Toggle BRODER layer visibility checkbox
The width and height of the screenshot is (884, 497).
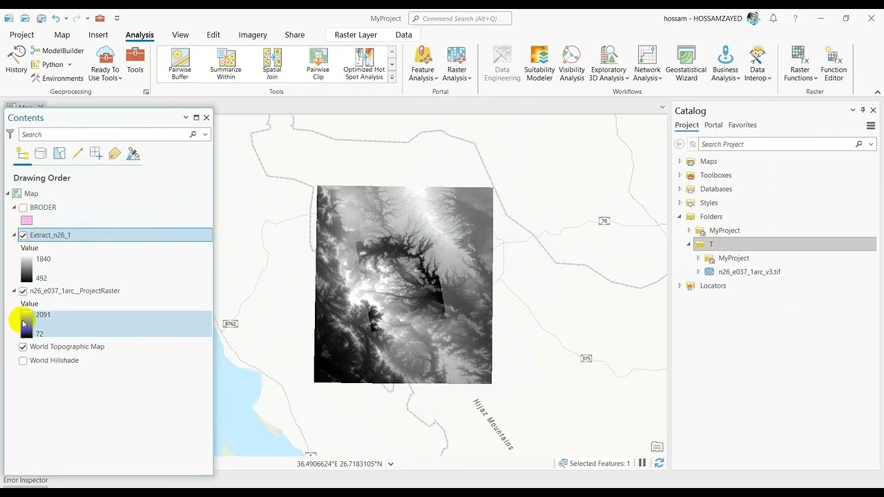(23, 208)
